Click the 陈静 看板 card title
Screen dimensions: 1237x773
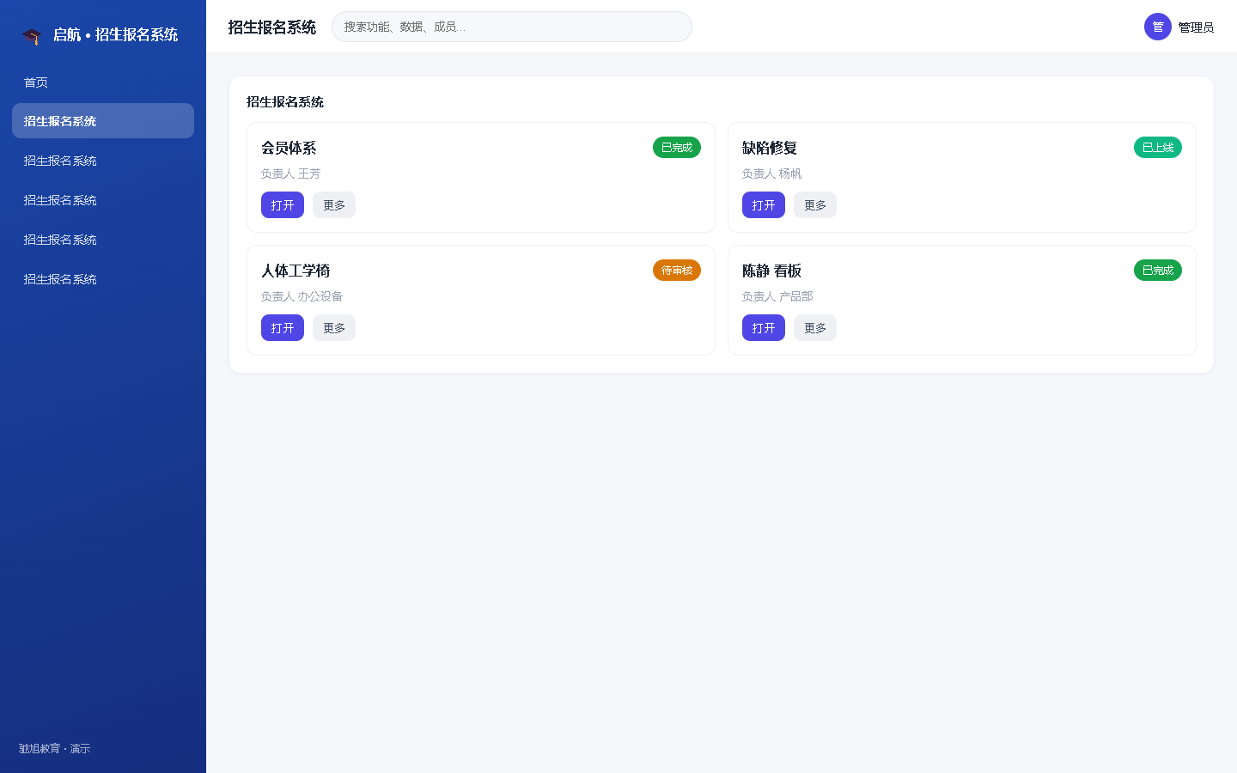771,271
